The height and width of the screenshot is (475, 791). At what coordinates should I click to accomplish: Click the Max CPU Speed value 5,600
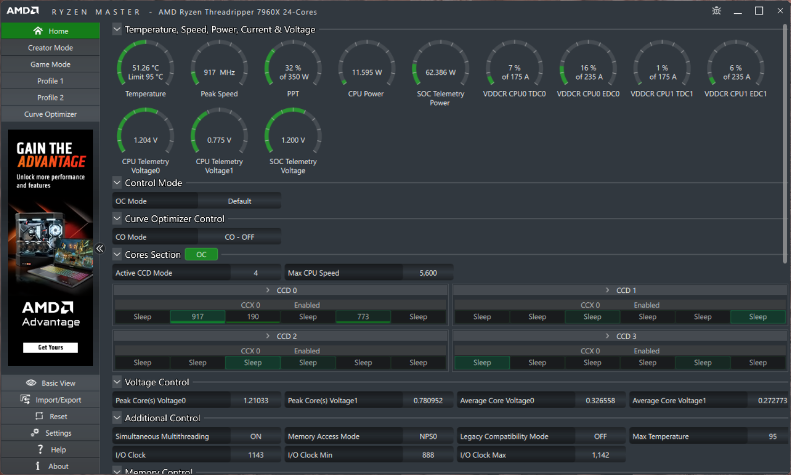[x=428, y=273]
